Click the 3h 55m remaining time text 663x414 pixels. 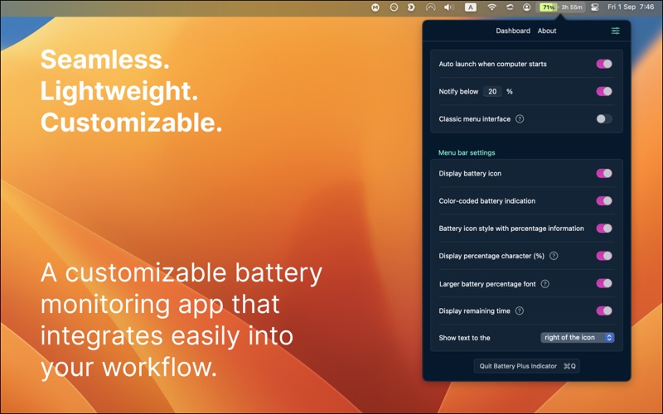tap(572, 7)
